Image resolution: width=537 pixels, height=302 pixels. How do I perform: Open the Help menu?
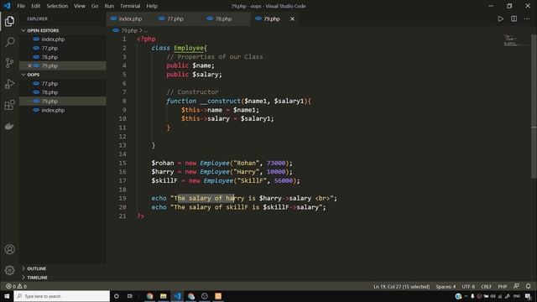[x=152, y=6]
